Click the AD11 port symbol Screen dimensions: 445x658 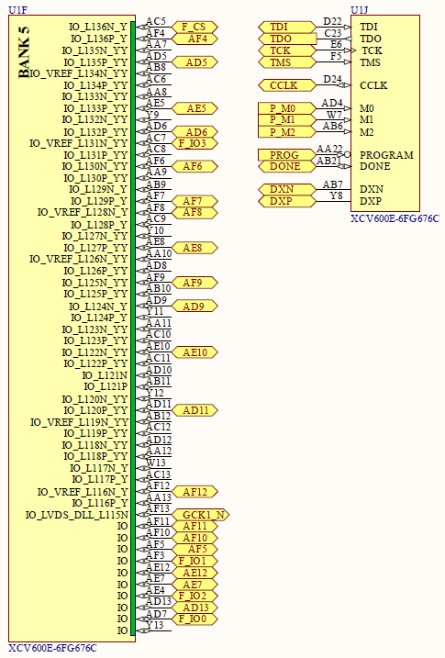click(x=195, y=410)
